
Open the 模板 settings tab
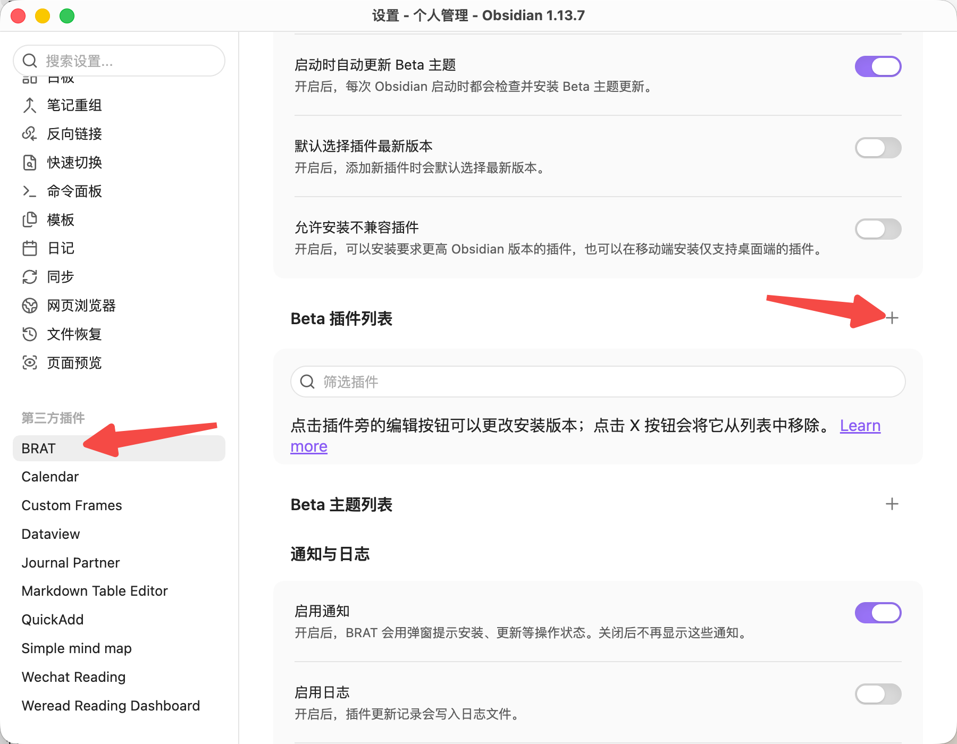point(119,219)
